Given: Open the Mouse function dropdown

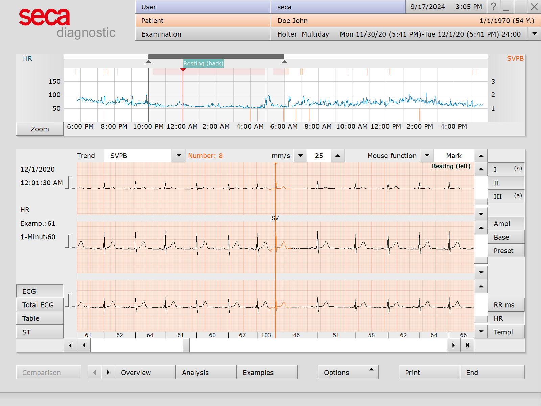Looking at the screenshot, I should [427, 156].
